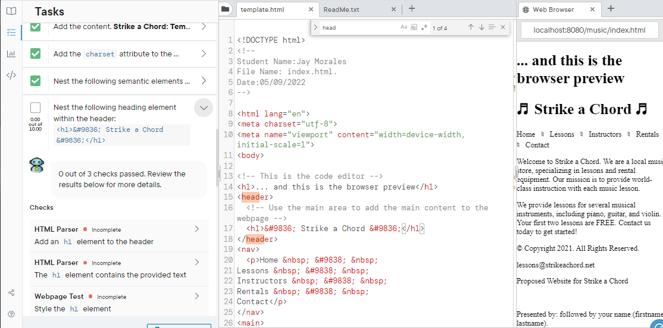
Task: Toggle checkbox for semantic elements task
Action: [36, 81]
